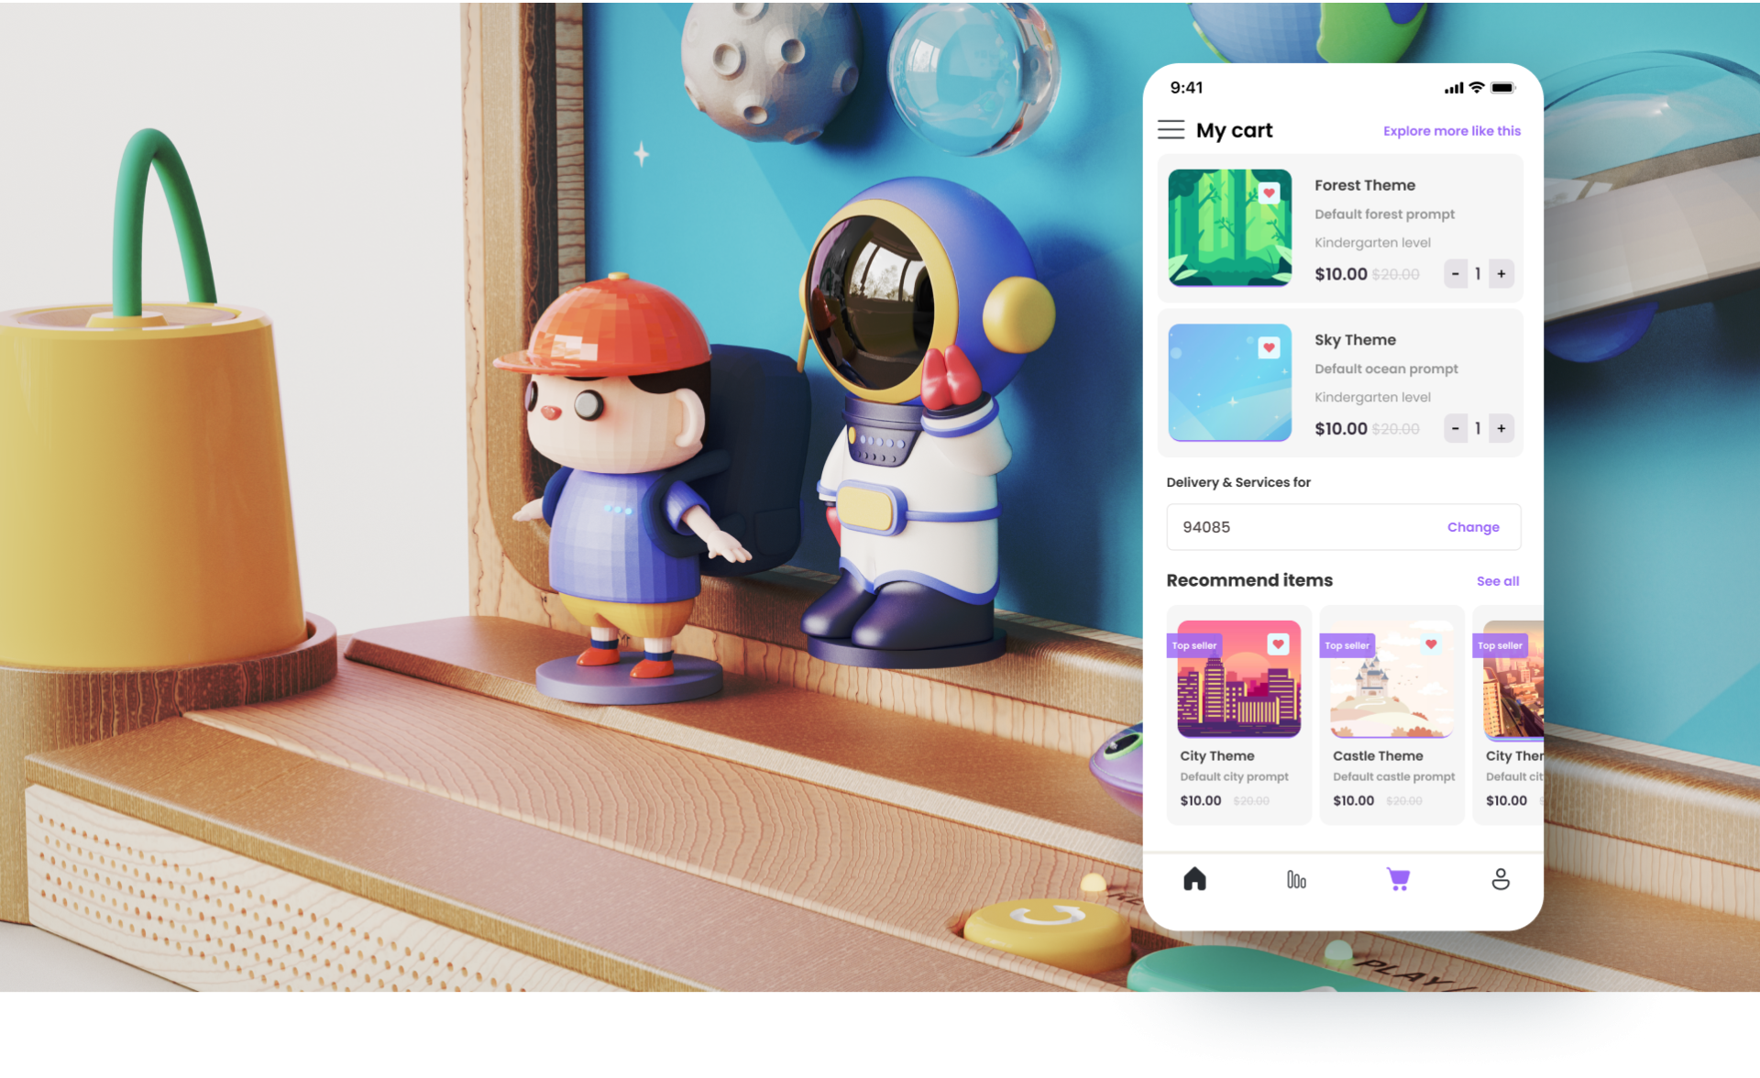Viewport: 1760px width, 1078px height.
Task: Click the Top seller badge on Castle Theme
Action: coord(1347,645)
